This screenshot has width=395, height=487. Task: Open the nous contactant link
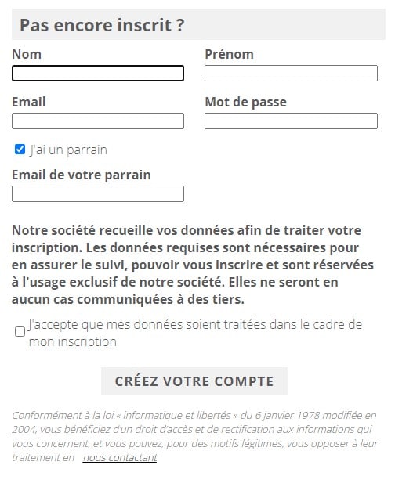coord(120,457)
